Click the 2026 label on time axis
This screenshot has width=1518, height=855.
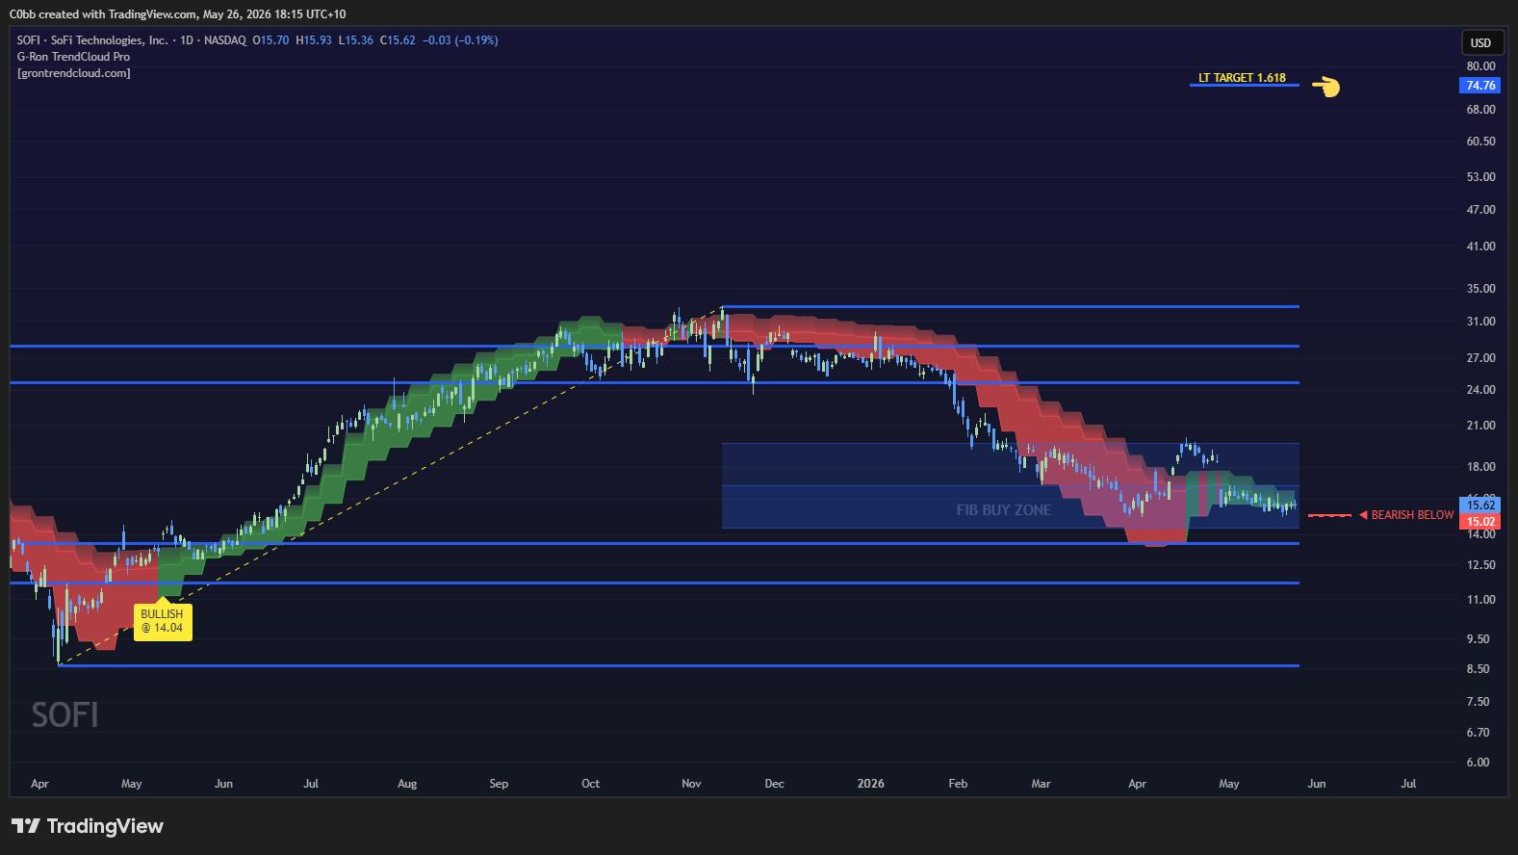click(870, 784)
